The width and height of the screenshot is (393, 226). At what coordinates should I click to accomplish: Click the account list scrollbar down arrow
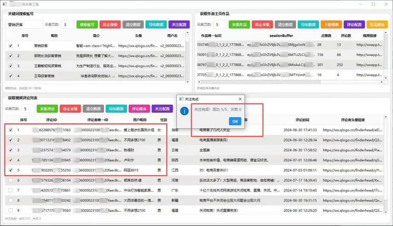(187, 82)
